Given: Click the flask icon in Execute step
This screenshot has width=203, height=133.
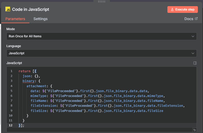Looking at the screenshot, I should click(172, 10).
